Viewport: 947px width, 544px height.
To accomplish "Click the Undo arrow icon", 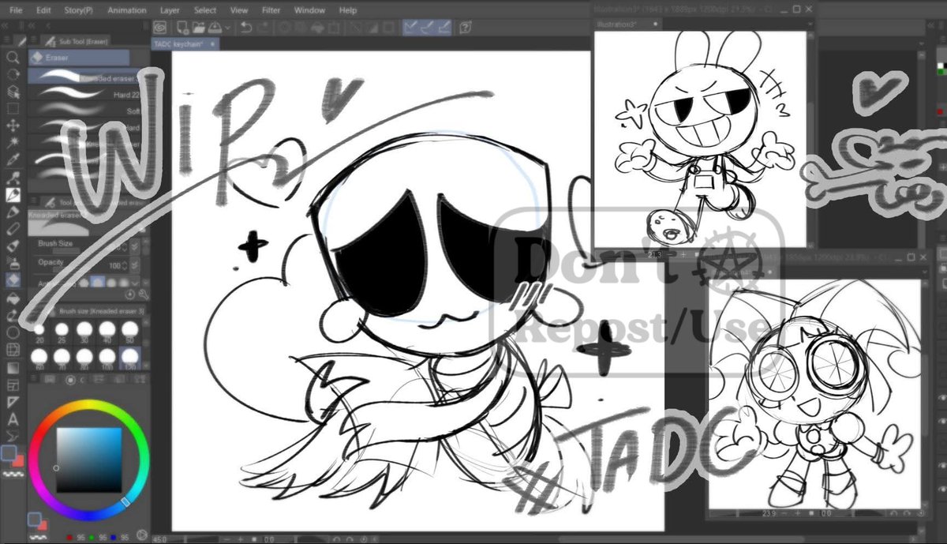I will (246, 27).
